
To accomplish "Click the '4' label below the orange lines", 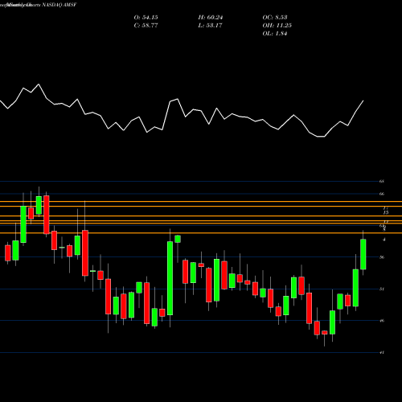I will (x=384, y=240).
